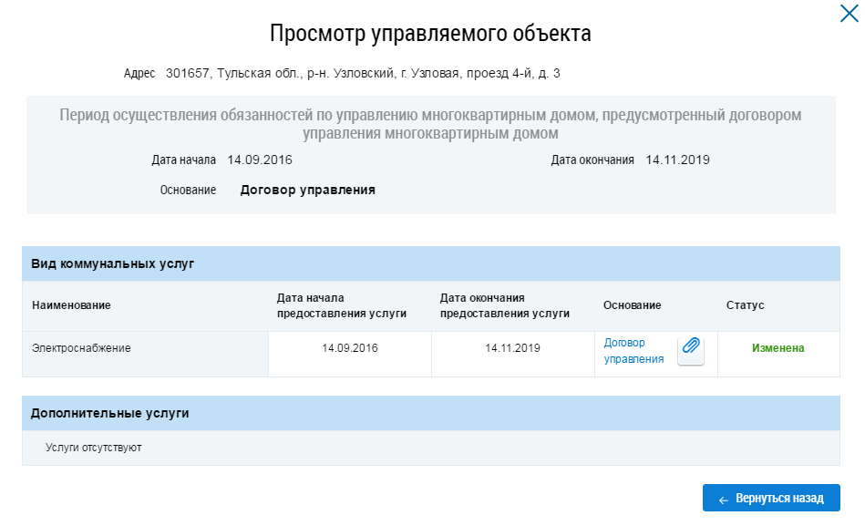Screen dimensions: 865x526
Task: Click the Дата окончания предоставления услуги column header
Action: 504,305
